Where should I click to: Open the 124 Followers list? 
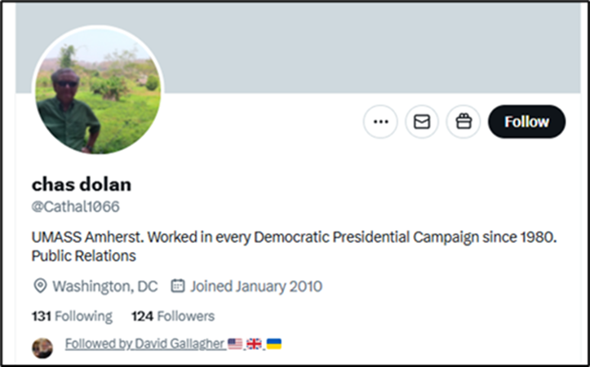tap(172, 316)
